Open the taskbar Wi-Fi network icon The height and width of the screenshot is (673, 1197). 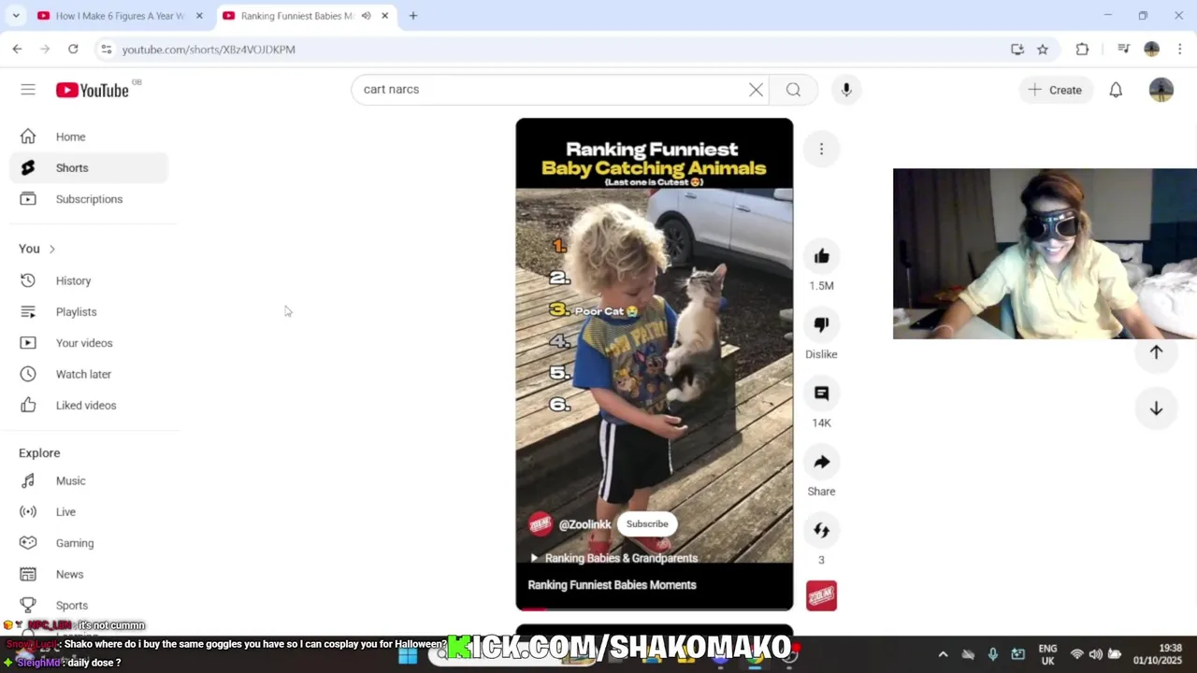point(1076,654)
